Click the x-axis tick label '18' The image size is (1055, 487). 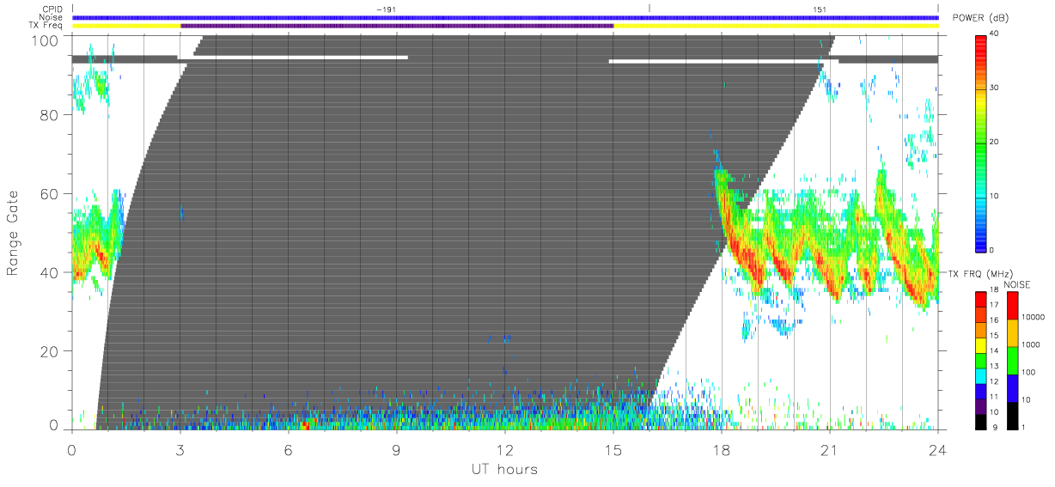tap(722, 450)
